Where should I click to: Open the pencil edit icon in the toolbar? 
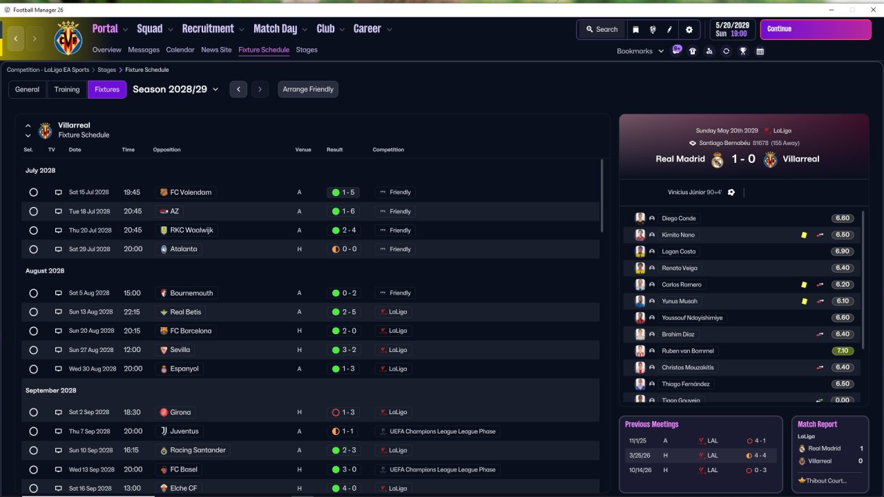tap(670, 30)
